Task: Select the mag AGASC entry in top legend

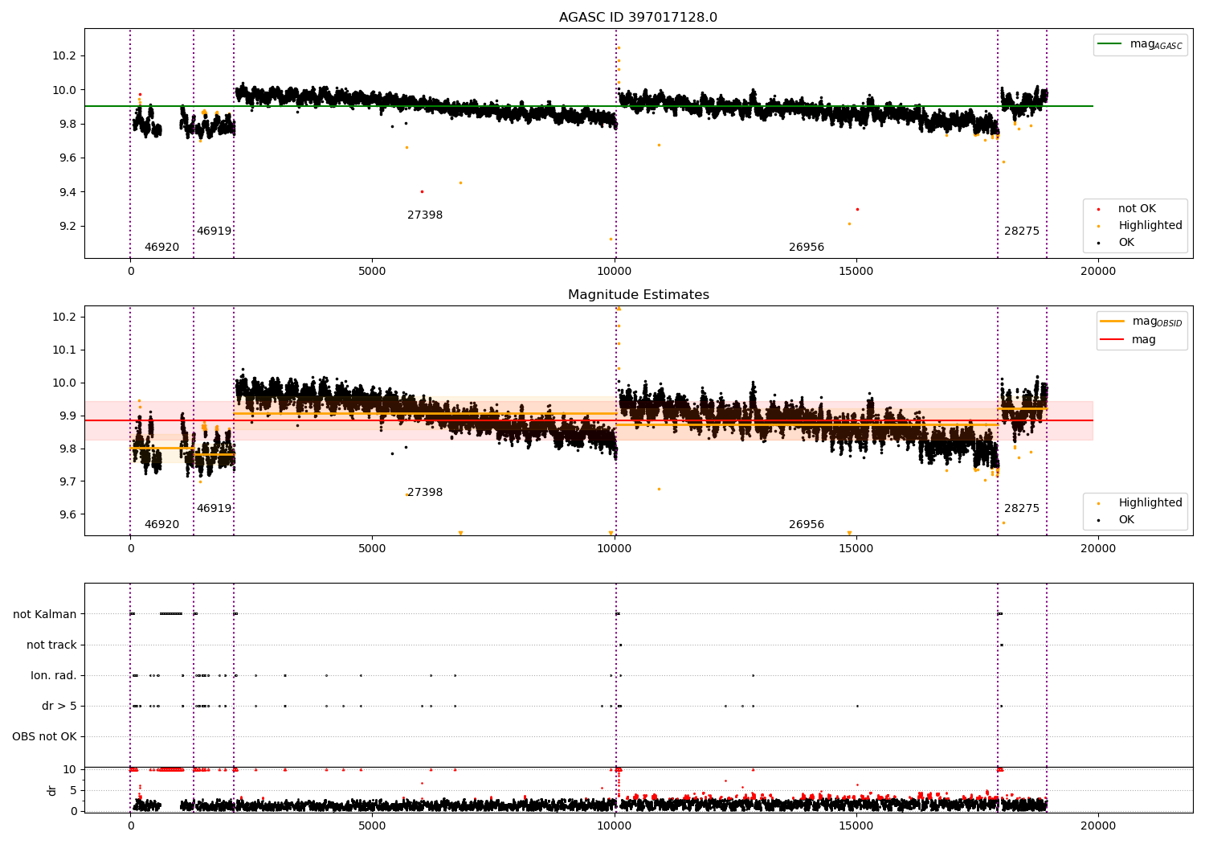Action: tap(1140, 44)
